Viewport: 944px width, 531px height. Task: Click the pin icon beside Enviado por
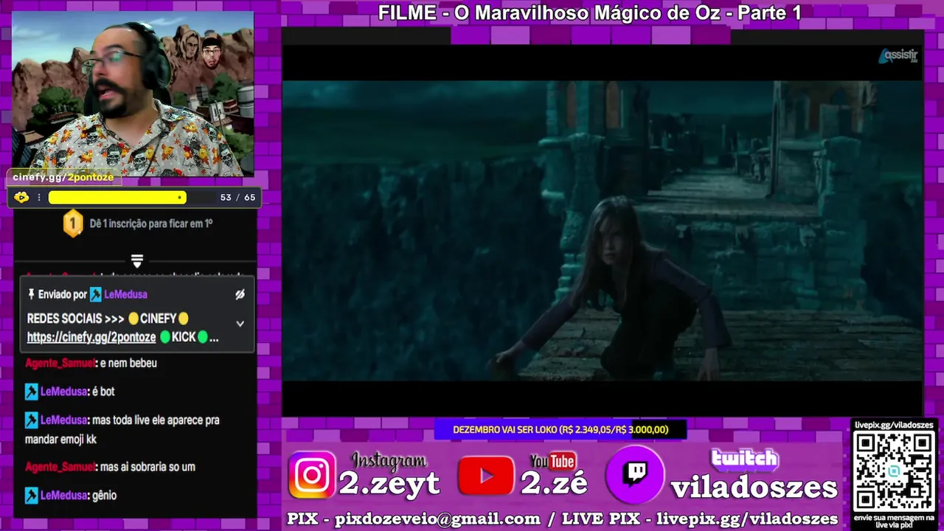[31, 294]
